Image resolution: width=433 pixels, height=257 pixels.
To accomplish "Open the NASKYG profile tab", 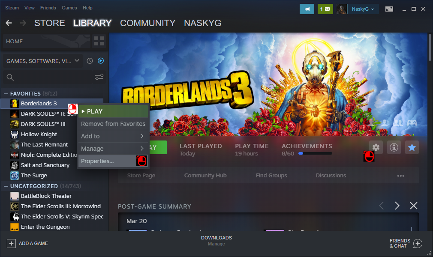I will (x=203, y=23).
